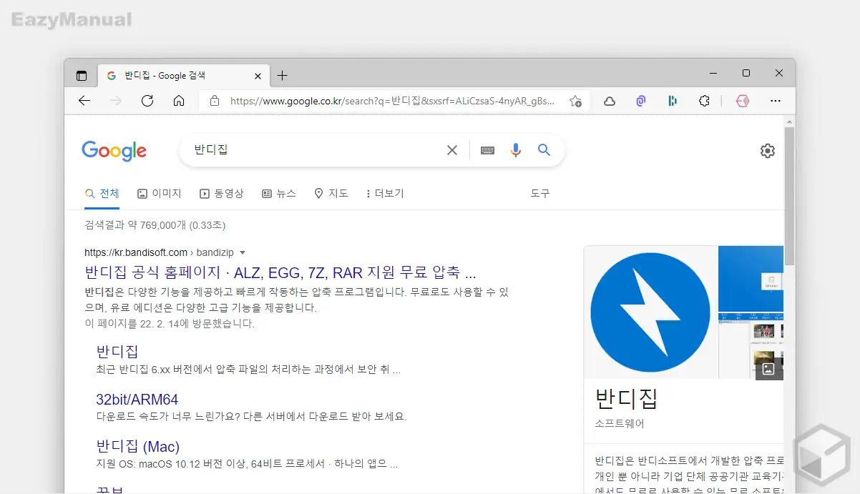Open the 더보기 search filters menu

click(x=385, y=194)
